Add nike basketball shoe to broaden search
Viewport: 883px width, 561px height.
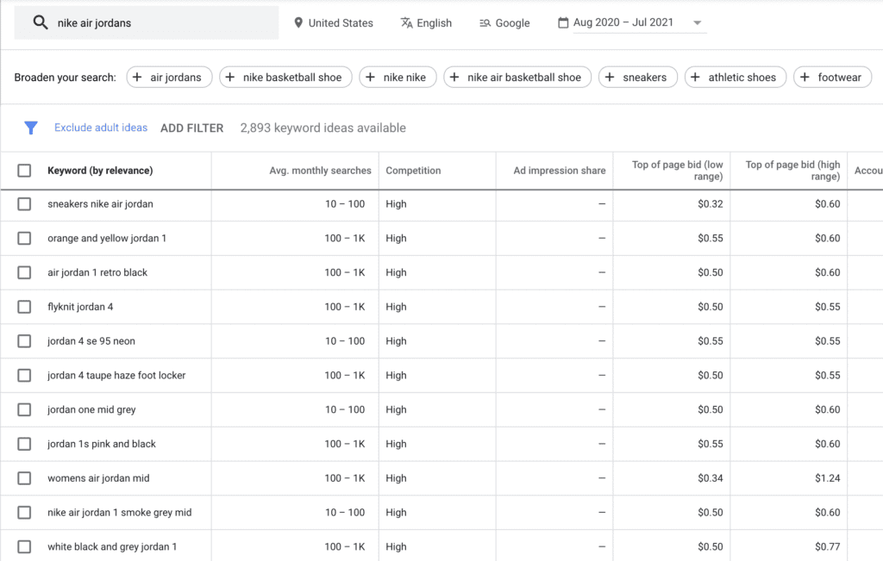[x=285, y=77]
